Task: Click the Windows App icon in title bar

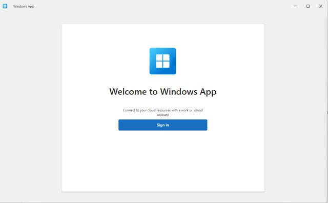Action: click(x=5, y=6)
